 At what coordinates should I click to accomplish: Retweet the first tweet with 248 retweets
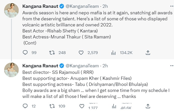point(52,52)
